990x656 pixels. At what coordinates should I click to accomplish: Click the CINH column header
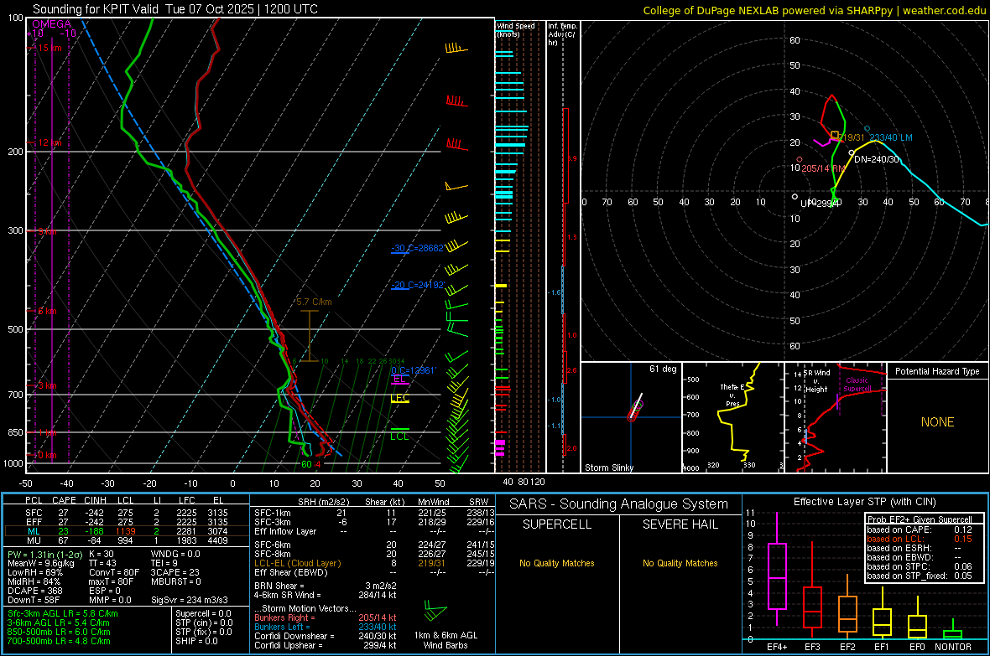click(x=95, y=500)
